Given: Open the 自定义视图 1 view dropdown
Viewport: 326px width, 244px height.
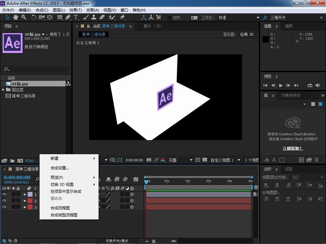Looking at the screenshot, I should pos(225,160).
